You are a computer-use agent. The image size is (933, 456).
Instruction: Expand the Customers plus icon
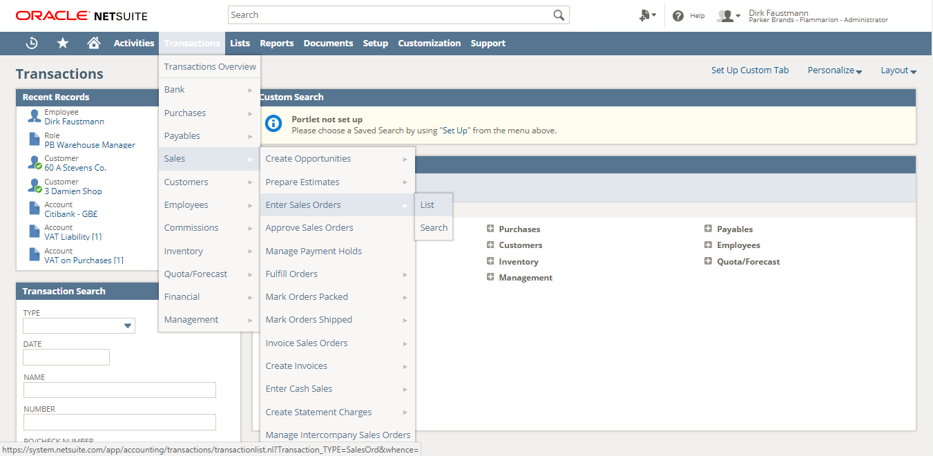490,245
